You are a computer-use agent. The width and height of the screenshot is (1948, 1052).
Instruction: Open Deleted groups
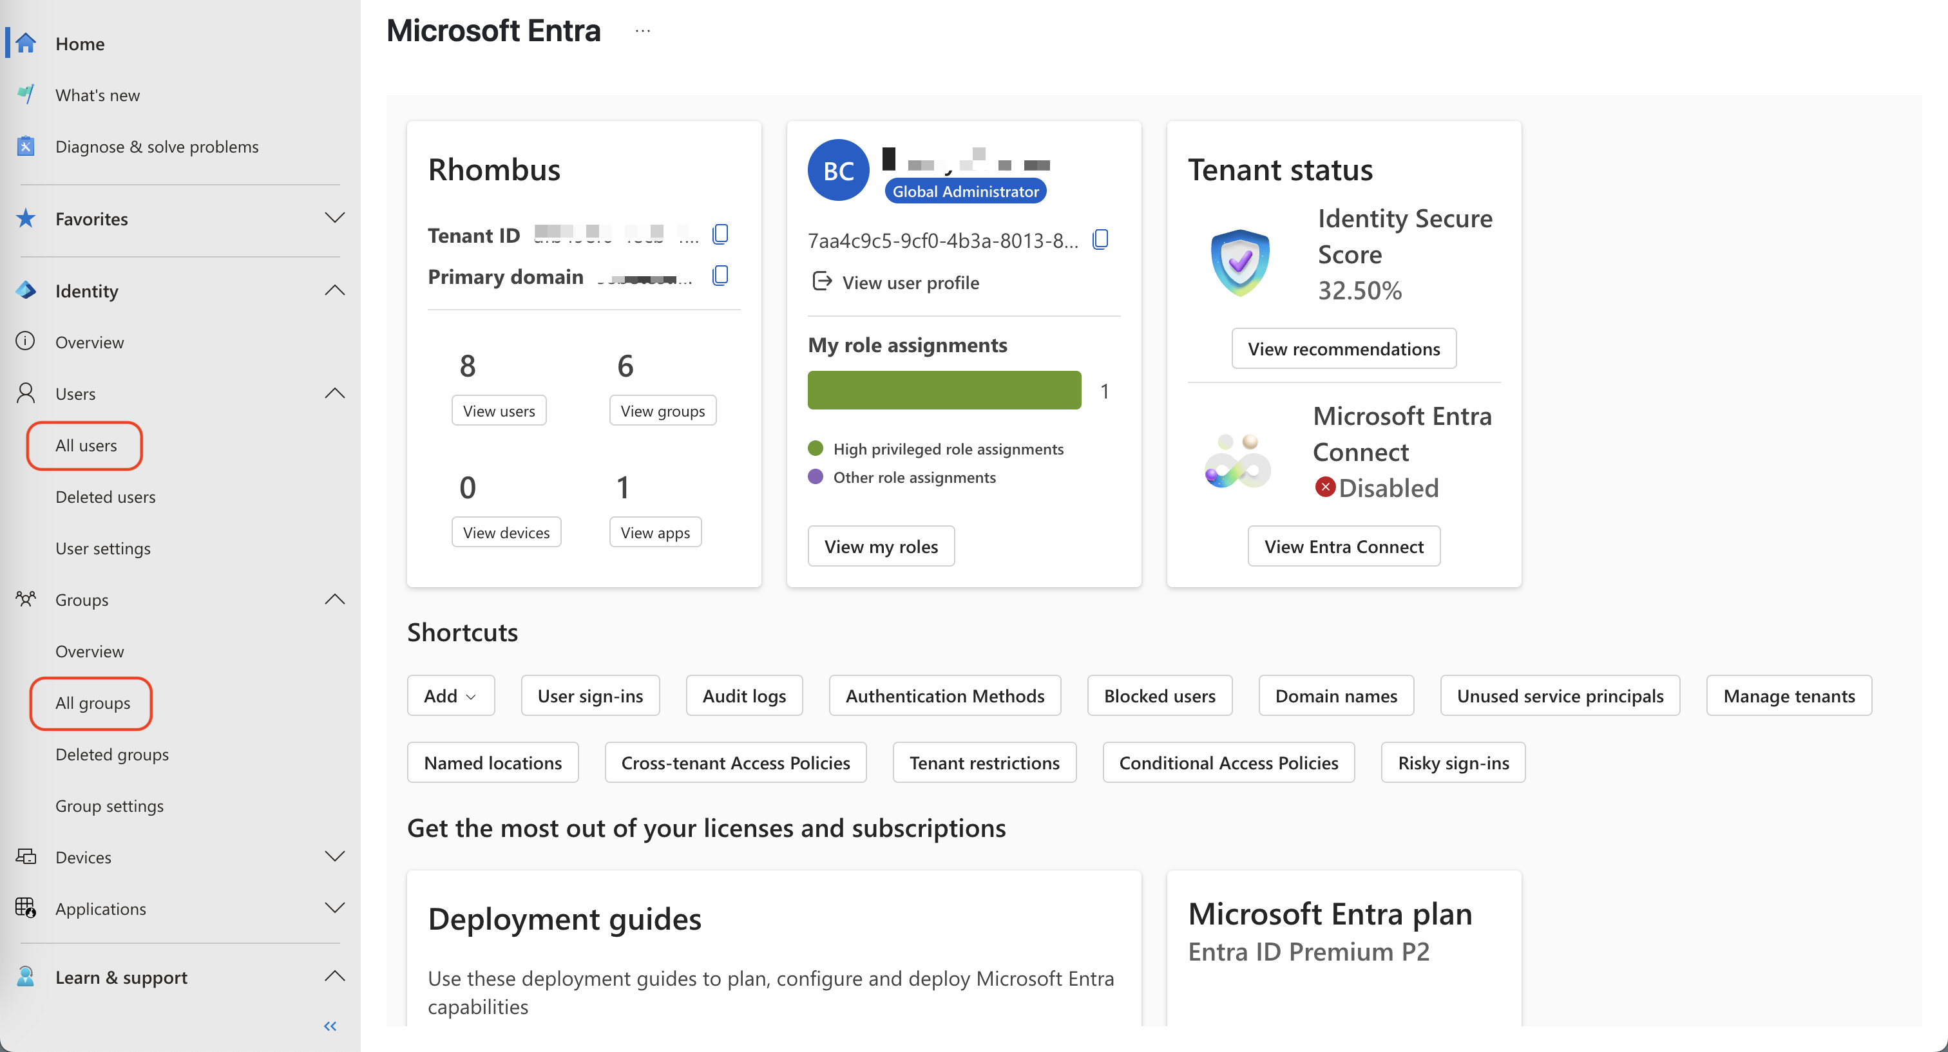112,755
